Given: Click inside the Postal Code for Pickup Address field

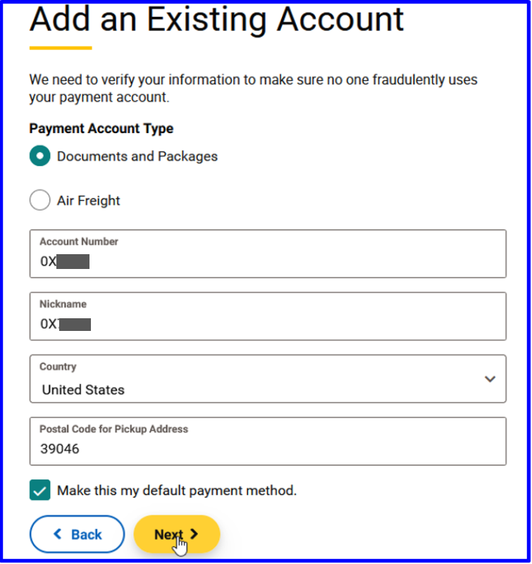Looking at the screenshot, I should (268, 441).
